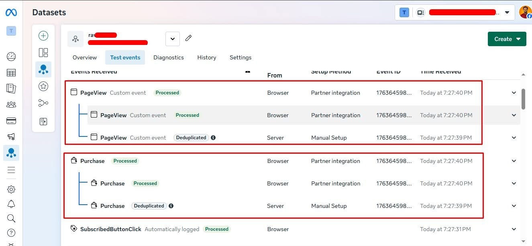Click the Datasets page title
This screenshot has height=246, width=532.
click(49, 12)
